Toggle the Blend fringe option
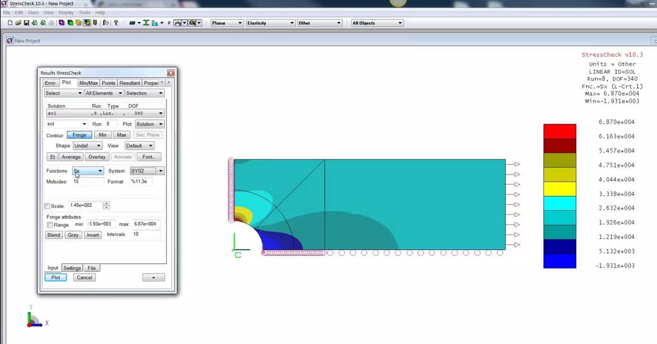 click(x=54, y=235)
